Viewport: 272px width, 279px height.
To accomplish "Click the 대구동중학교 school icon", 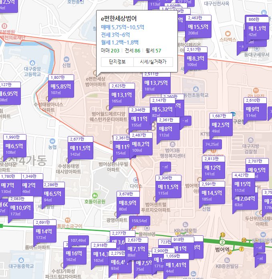I will click(x=21, y=260).
